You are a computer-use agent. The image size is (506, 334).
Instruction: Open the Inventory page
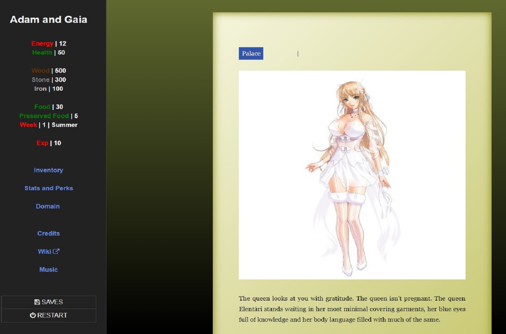[x=48, y=170]
